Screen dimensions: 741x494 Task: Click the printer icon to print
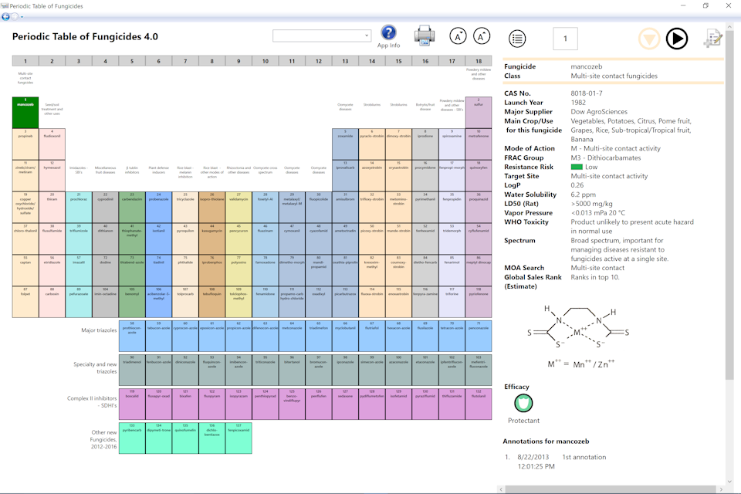point(425,36)
